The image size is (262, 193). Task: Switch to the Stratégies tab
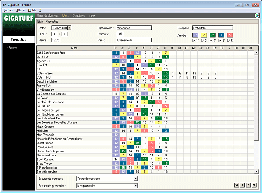point(79,15)
